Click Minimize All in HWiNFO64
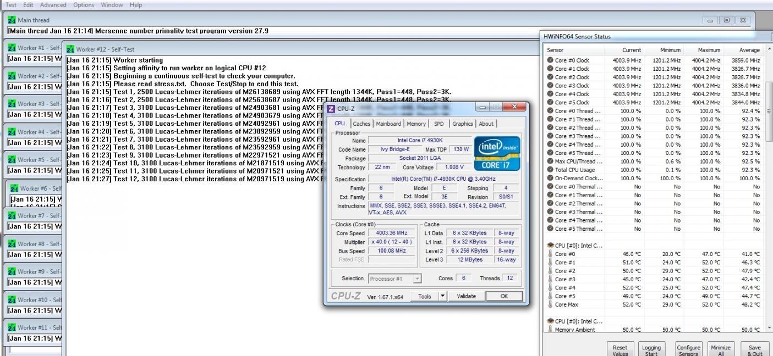773x356 pixels. [721, 351]
